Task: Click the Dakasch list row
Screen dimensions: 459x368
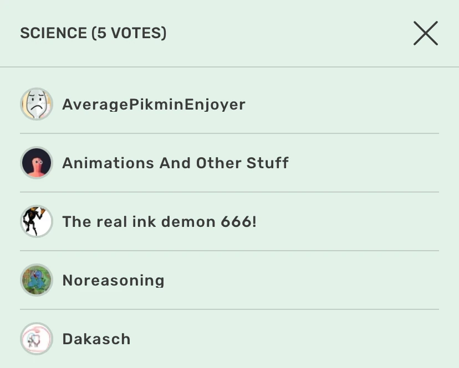Action: (x=229, y=339)
